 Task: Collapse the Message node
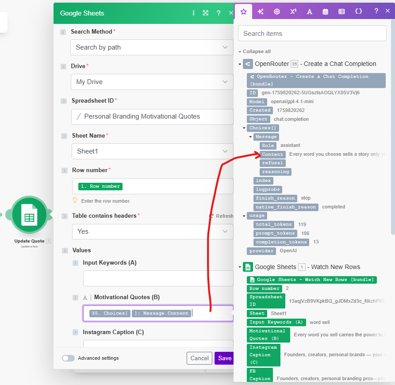tap(250, 137)
